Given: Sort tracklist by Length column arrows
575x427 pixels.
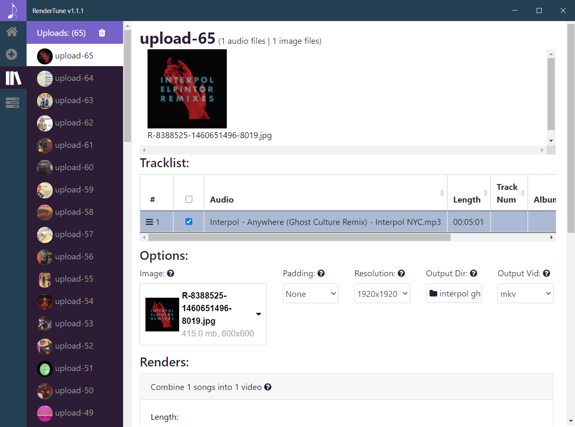Looking at the screenshot, I should pyautogui.click(x=485, y=193).
